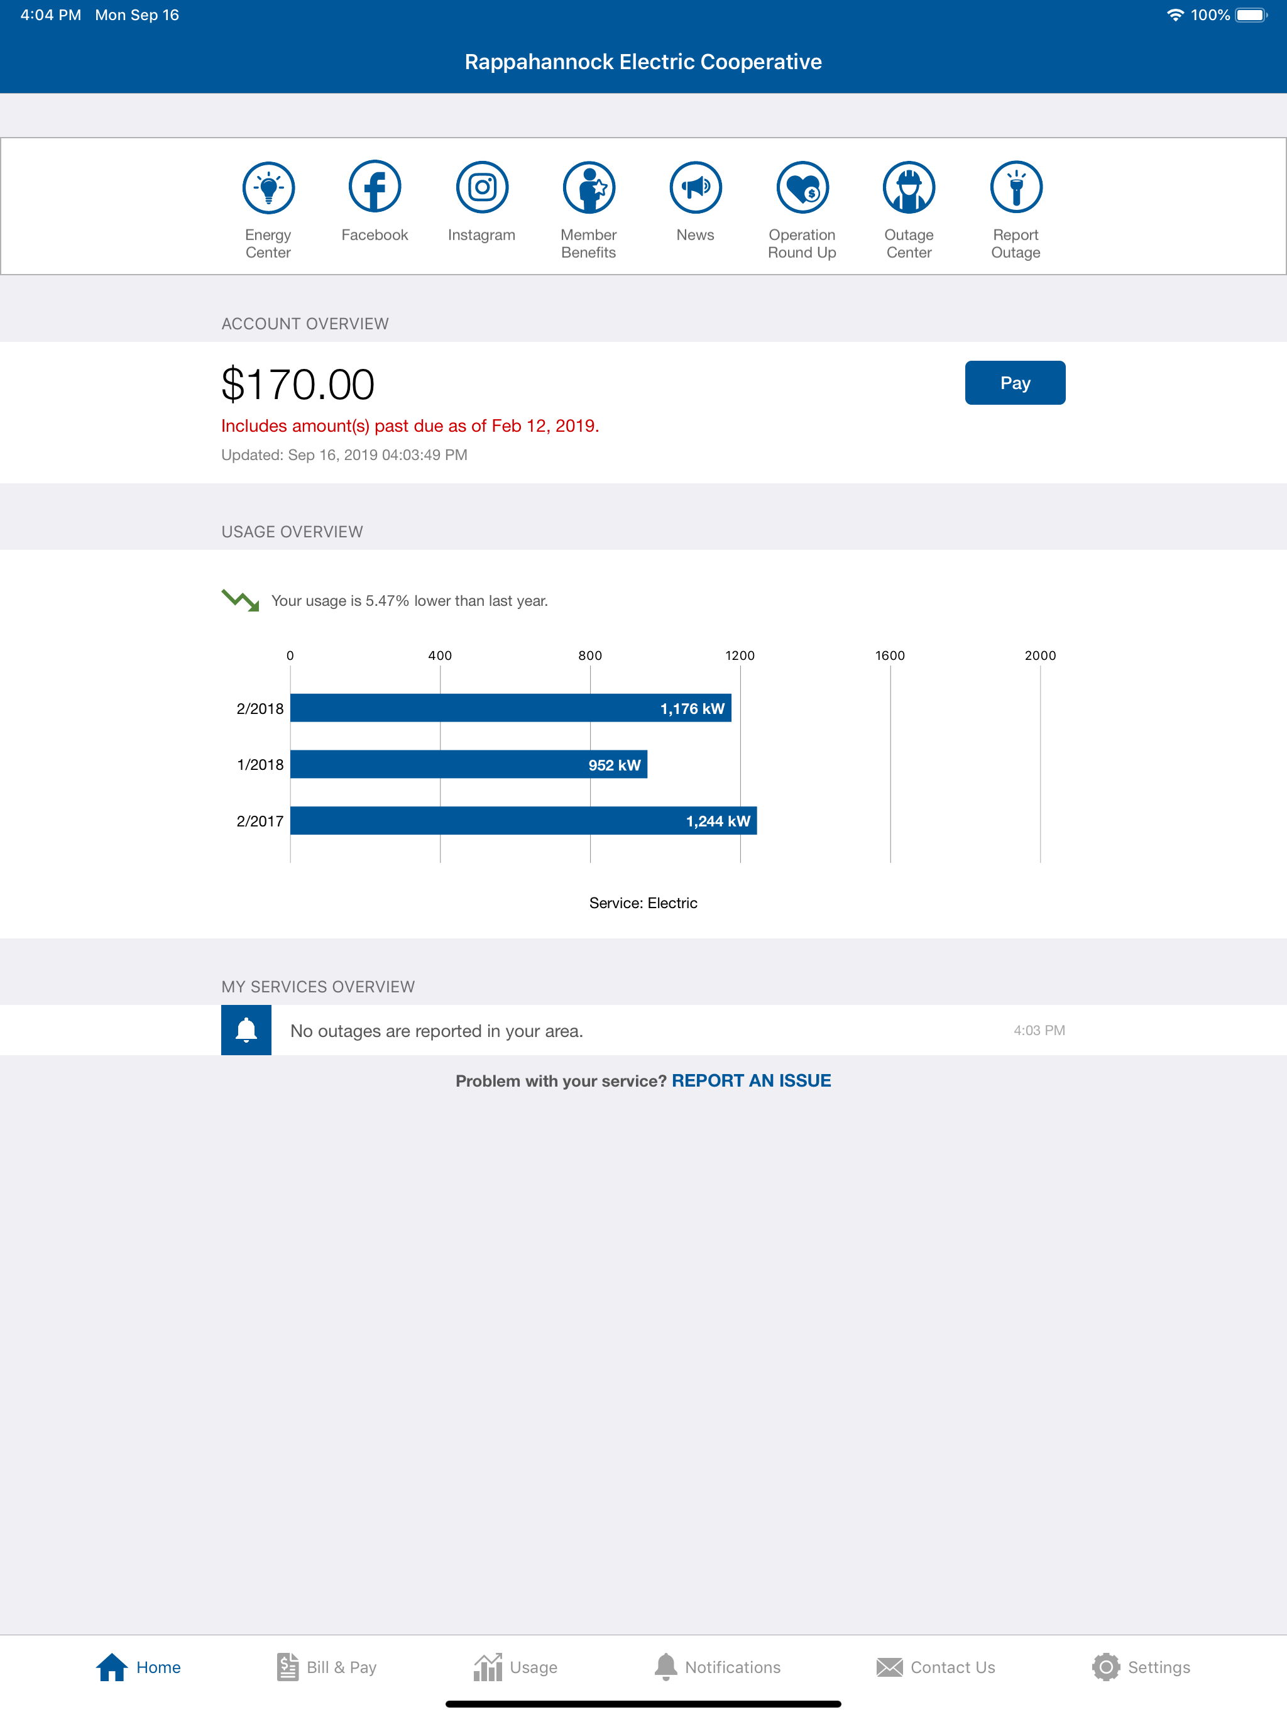Tap the 2/2018 1,176 kW usage bar
Viewport: 1287px width, 1717px height.
tap(510, 708)
